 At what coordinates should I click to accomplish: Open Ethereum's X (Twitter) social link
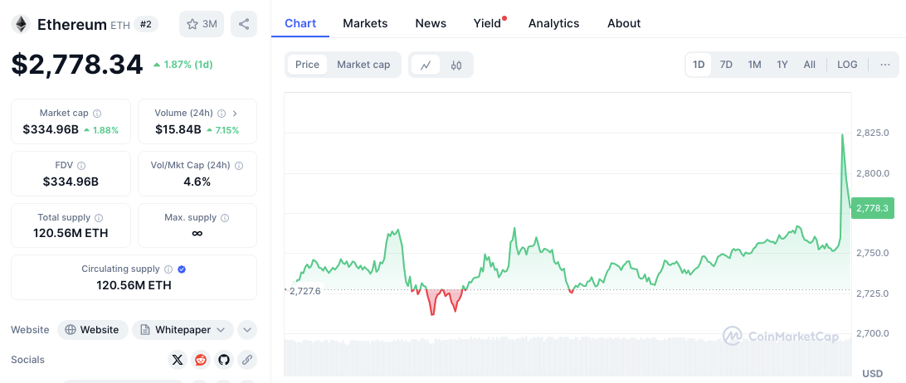[x=177, y=360]
